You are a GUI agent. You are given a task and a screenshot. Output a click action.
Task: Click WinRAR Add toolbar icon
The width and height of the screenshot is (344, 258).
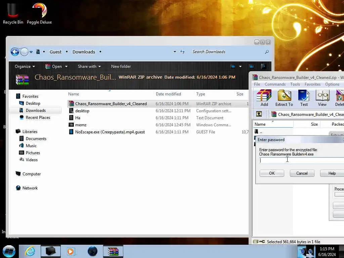(x=264, y=98)
